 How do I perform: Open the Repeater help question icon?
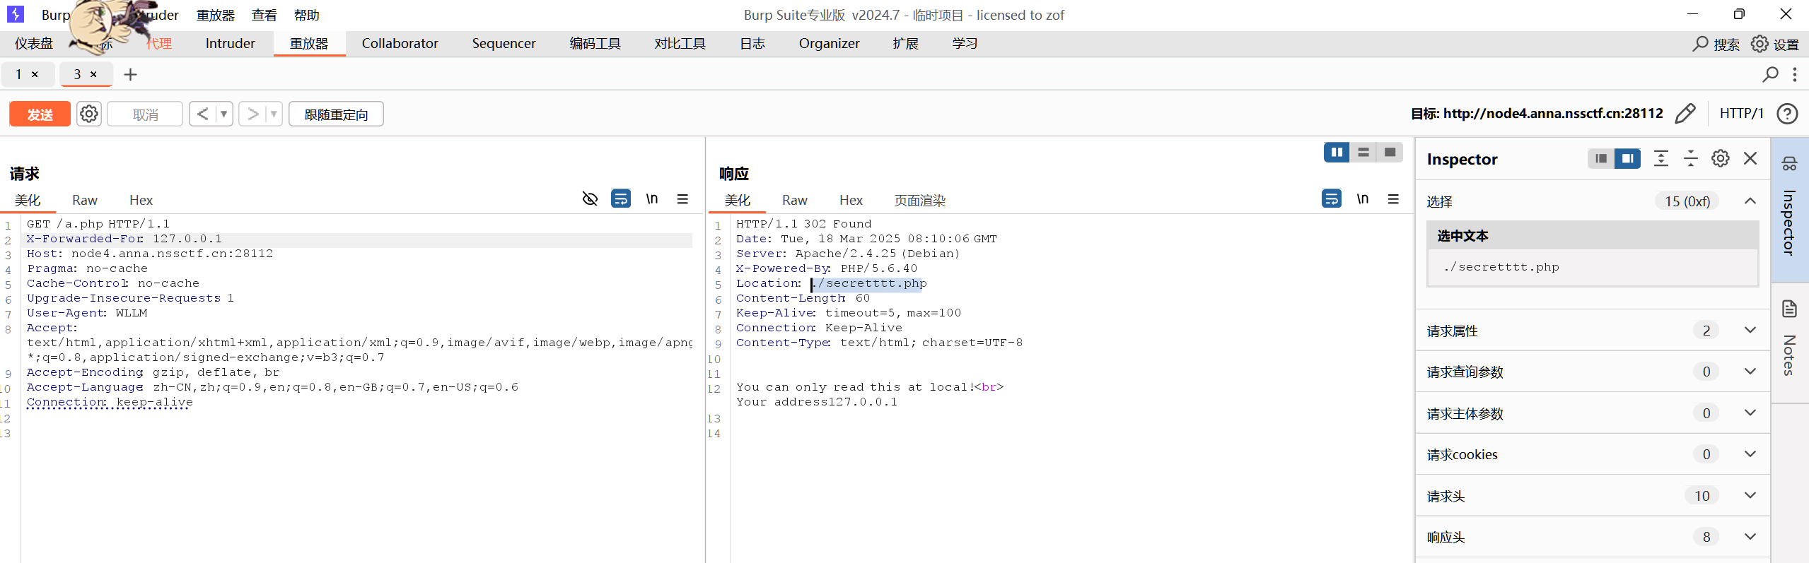click(x=1787, y=114)
